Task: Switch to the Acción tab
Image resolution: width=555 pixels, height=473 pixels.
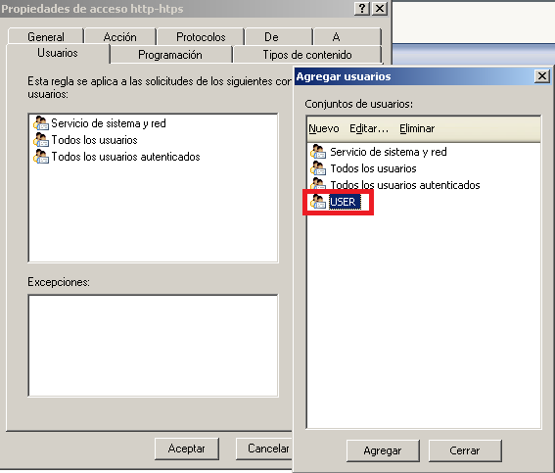Action: point(120,37)
